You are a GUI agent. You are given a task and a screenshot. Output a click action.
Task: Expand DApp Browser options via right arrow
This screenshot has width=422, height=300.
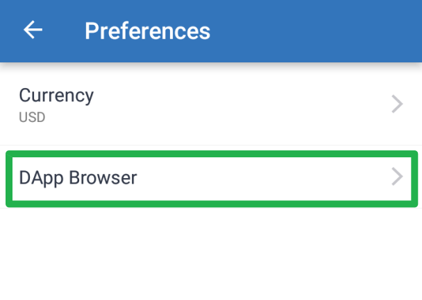(397, 177)
